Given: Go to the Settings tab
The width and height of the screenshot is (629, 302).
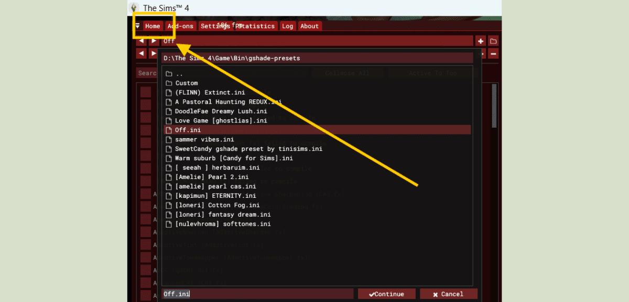Looking at the screenshot, I should coord(215,26).
